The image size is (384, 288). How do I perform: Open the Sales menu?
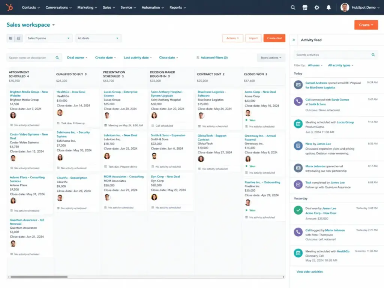109,7
